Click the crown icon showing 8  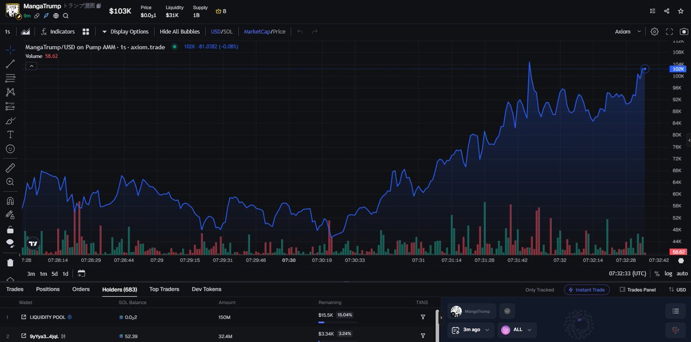(x=221, y=11)
